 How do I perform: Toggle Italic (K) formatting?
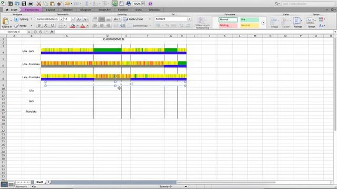(x=46, y=26)
